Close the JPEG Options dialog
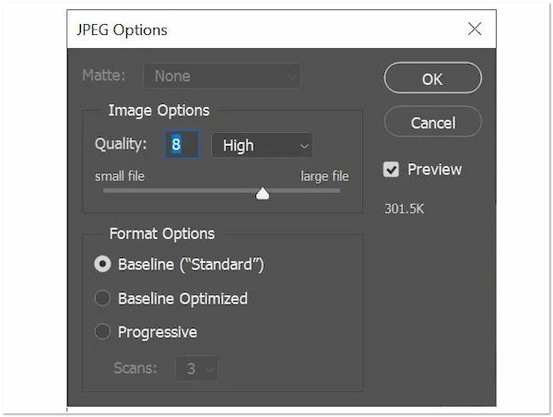This screenshot has height=417, width=553. [x=475, y=29]
